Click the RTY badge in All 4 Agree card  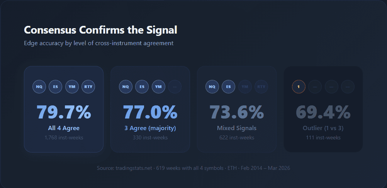pyautogui.click(x=88, y=86)
